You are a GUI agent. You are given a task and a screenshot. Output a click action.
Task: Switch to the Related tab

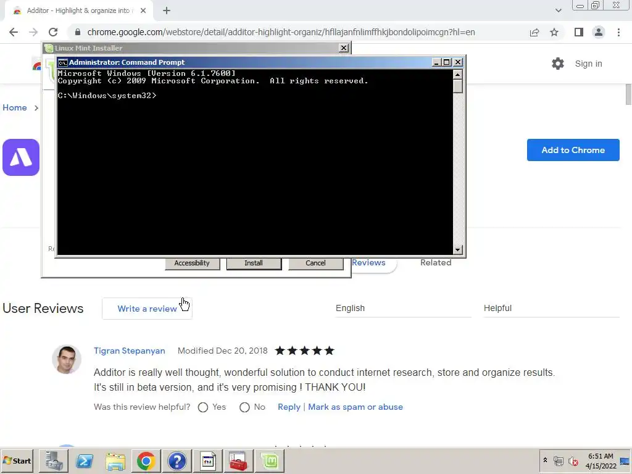point(436,262)
